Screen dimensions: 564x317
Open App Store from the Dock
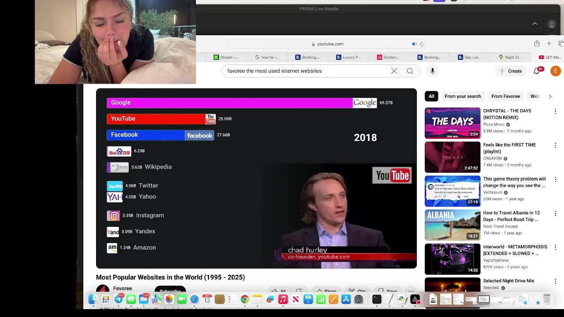(x=346, y=300)
